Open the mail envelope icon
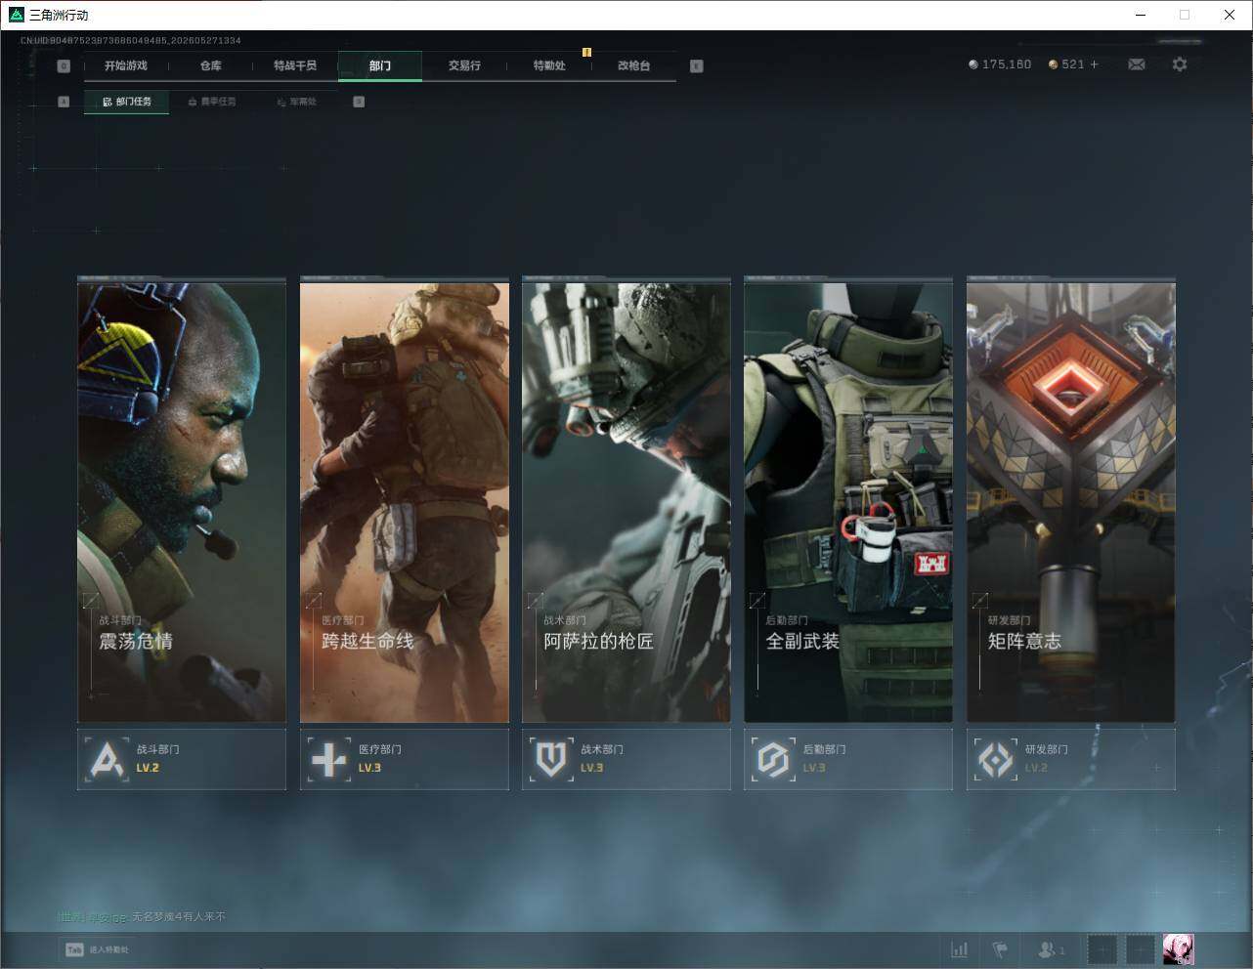The height and width of the screenshot is (969, 1253). tap(1137, 64)
